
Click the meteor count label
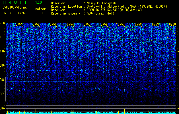(x=40, y=9)
